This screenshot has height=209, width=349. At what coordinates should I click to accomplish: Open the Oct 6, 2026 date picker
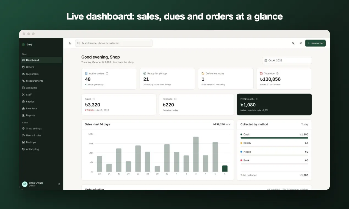click(x=287, y=61)
